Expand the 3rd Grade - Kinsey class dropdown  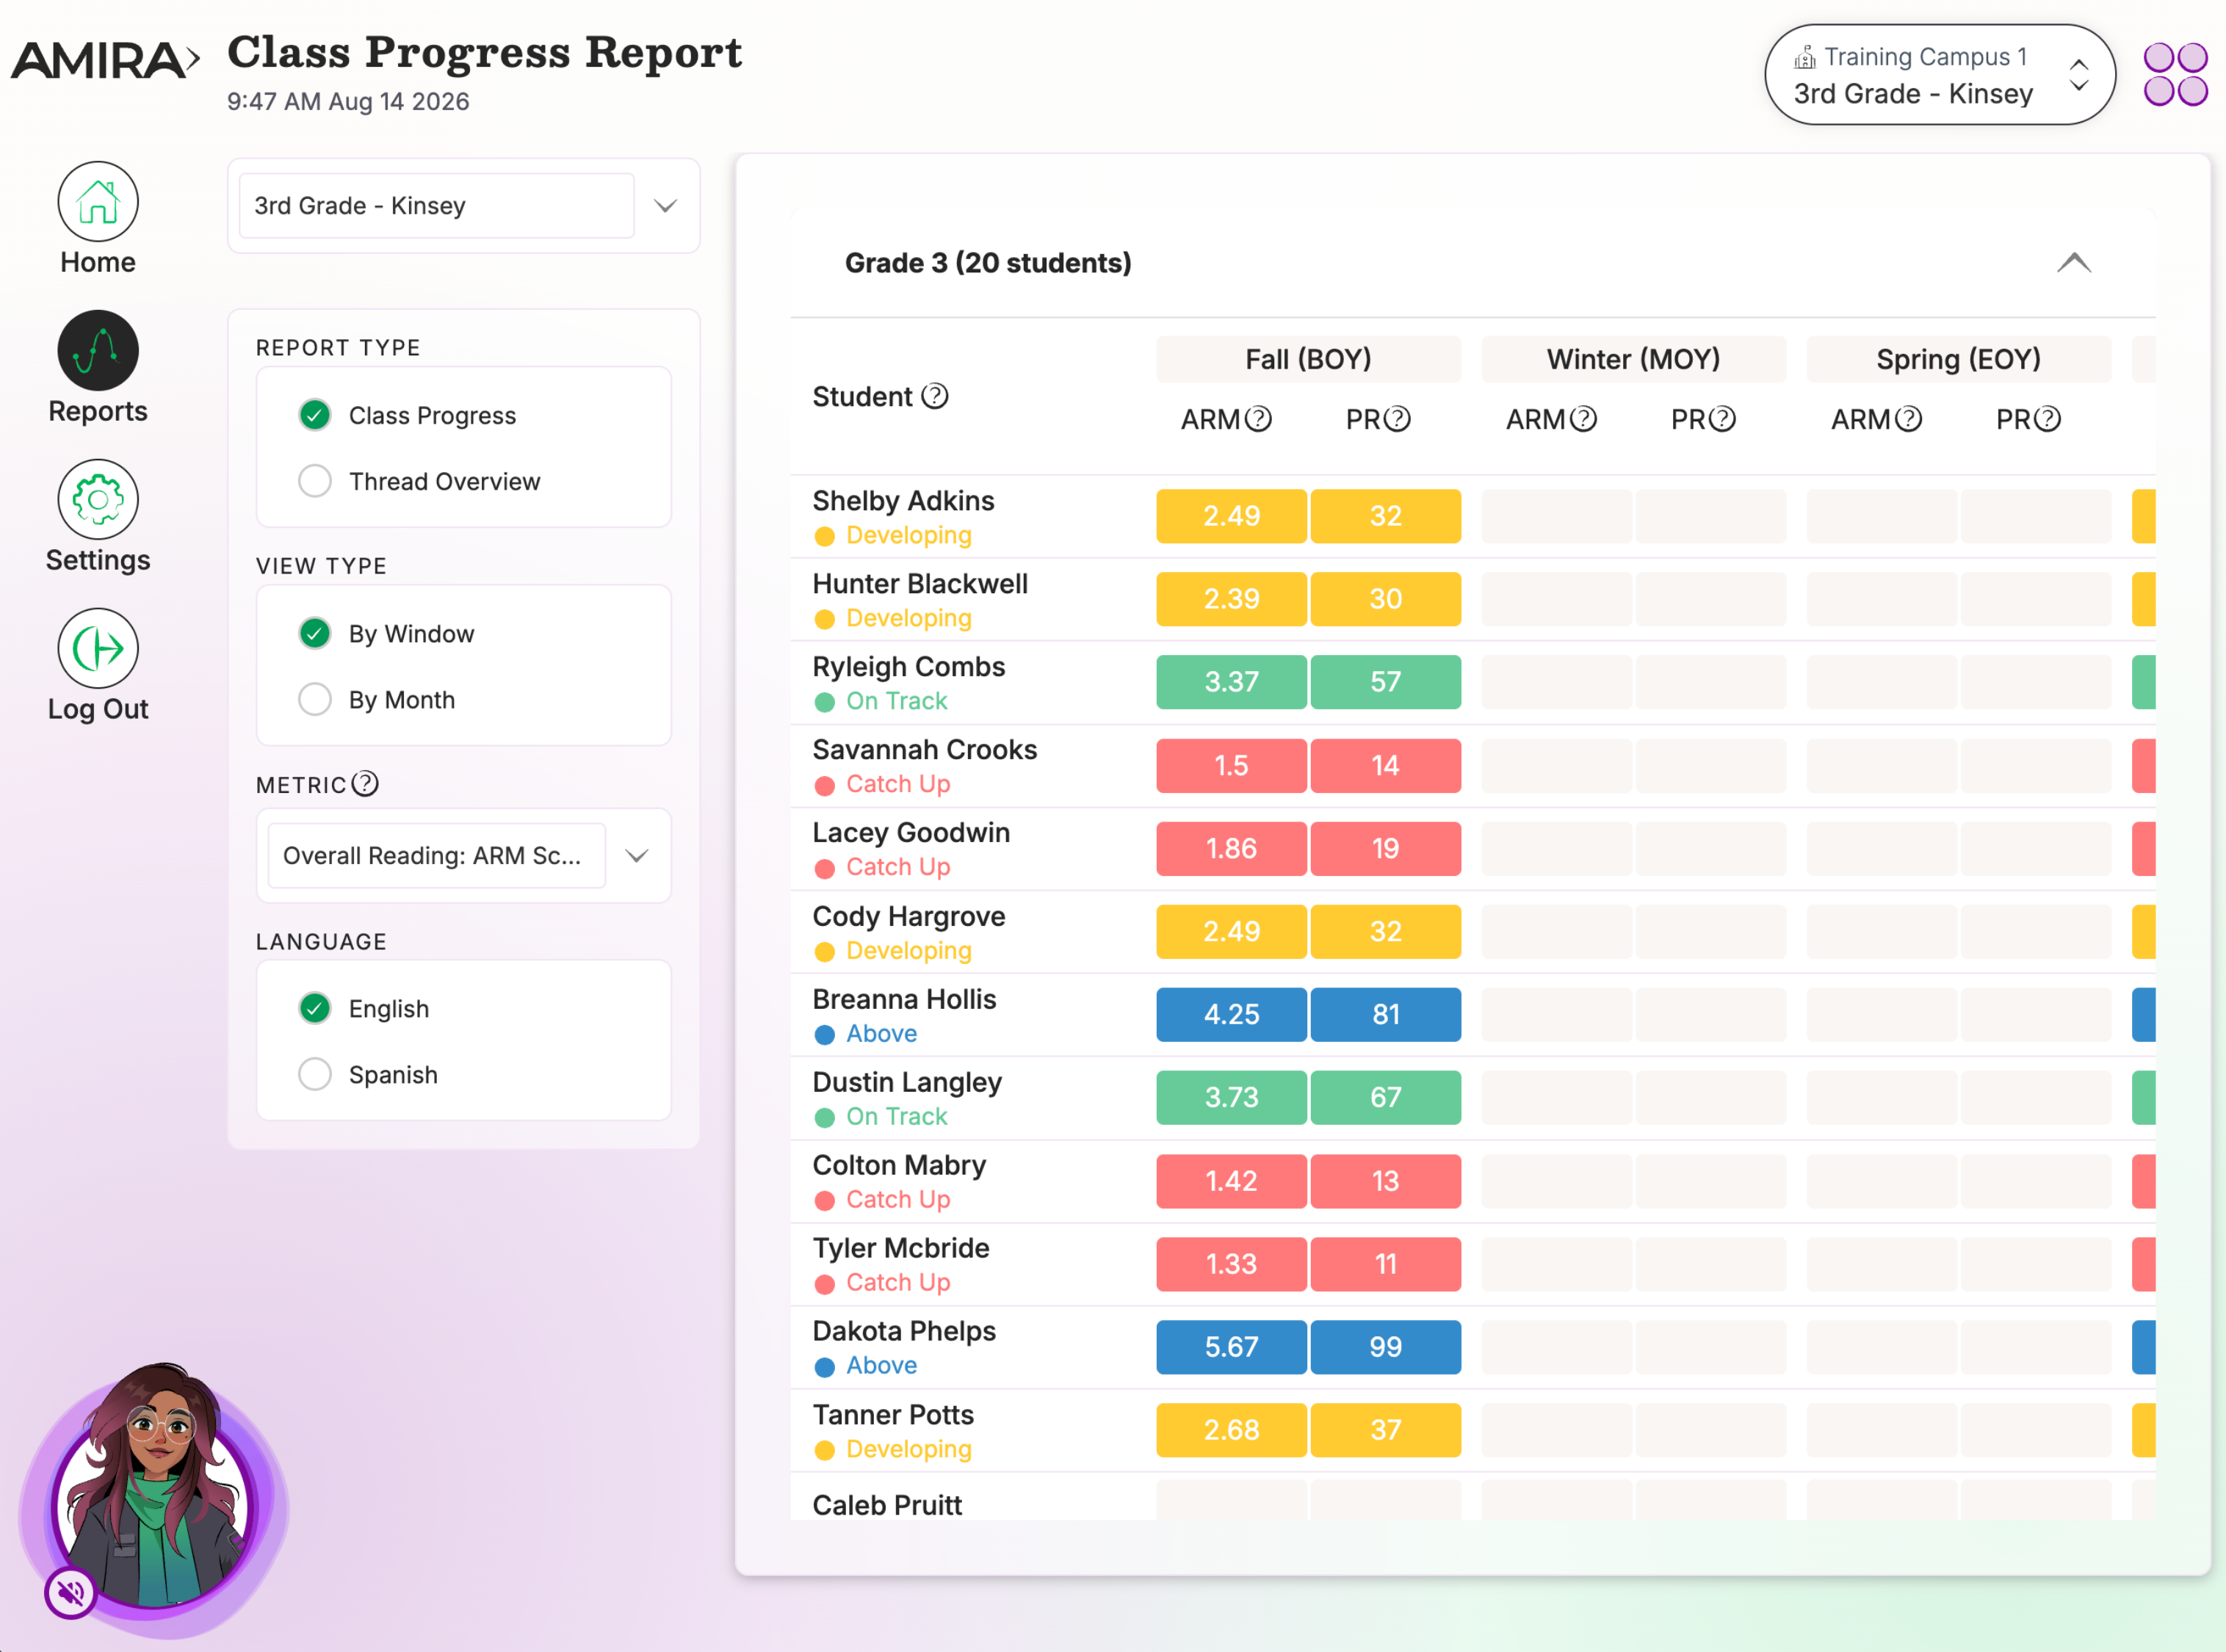point(464,206)
